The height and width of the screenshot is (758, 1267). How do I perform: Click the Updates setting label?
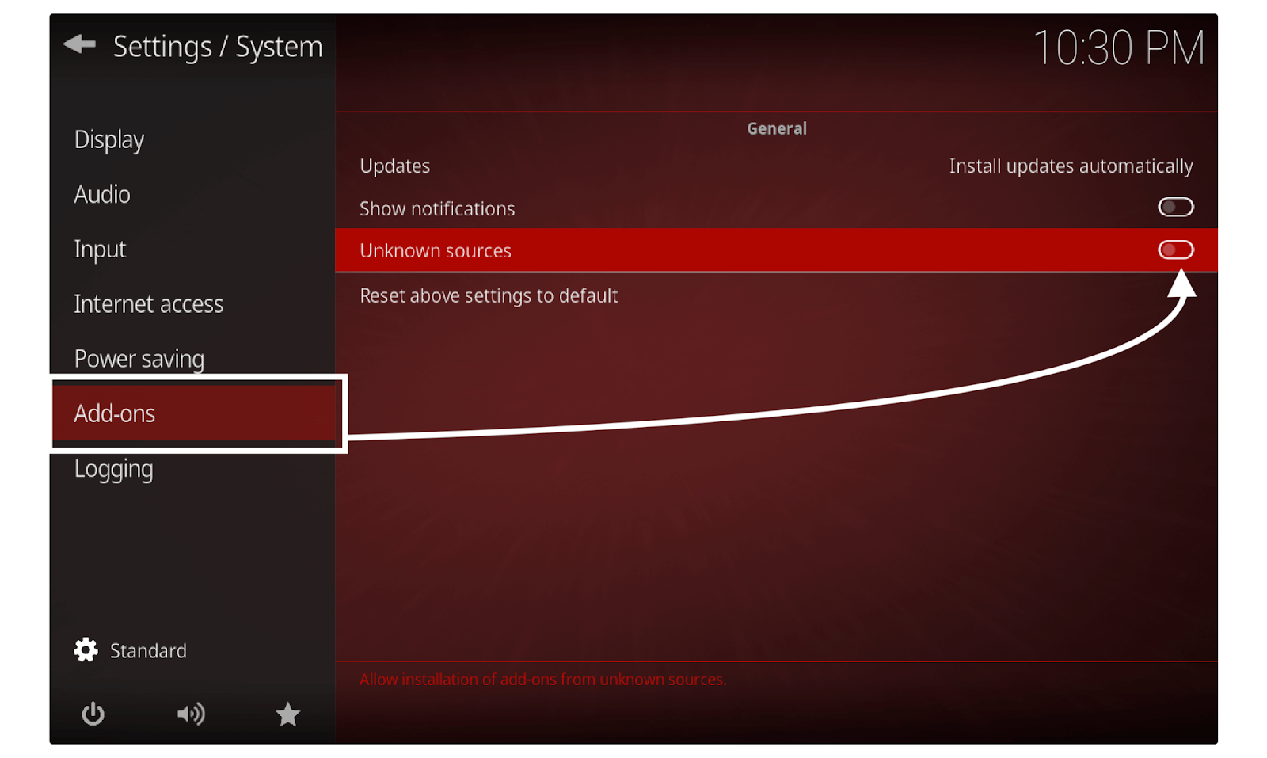(395, 166)
